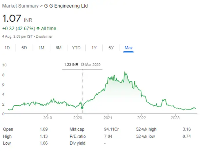
Task: Click the 2021 label on the x-axis
Action: tap(108, 118)
